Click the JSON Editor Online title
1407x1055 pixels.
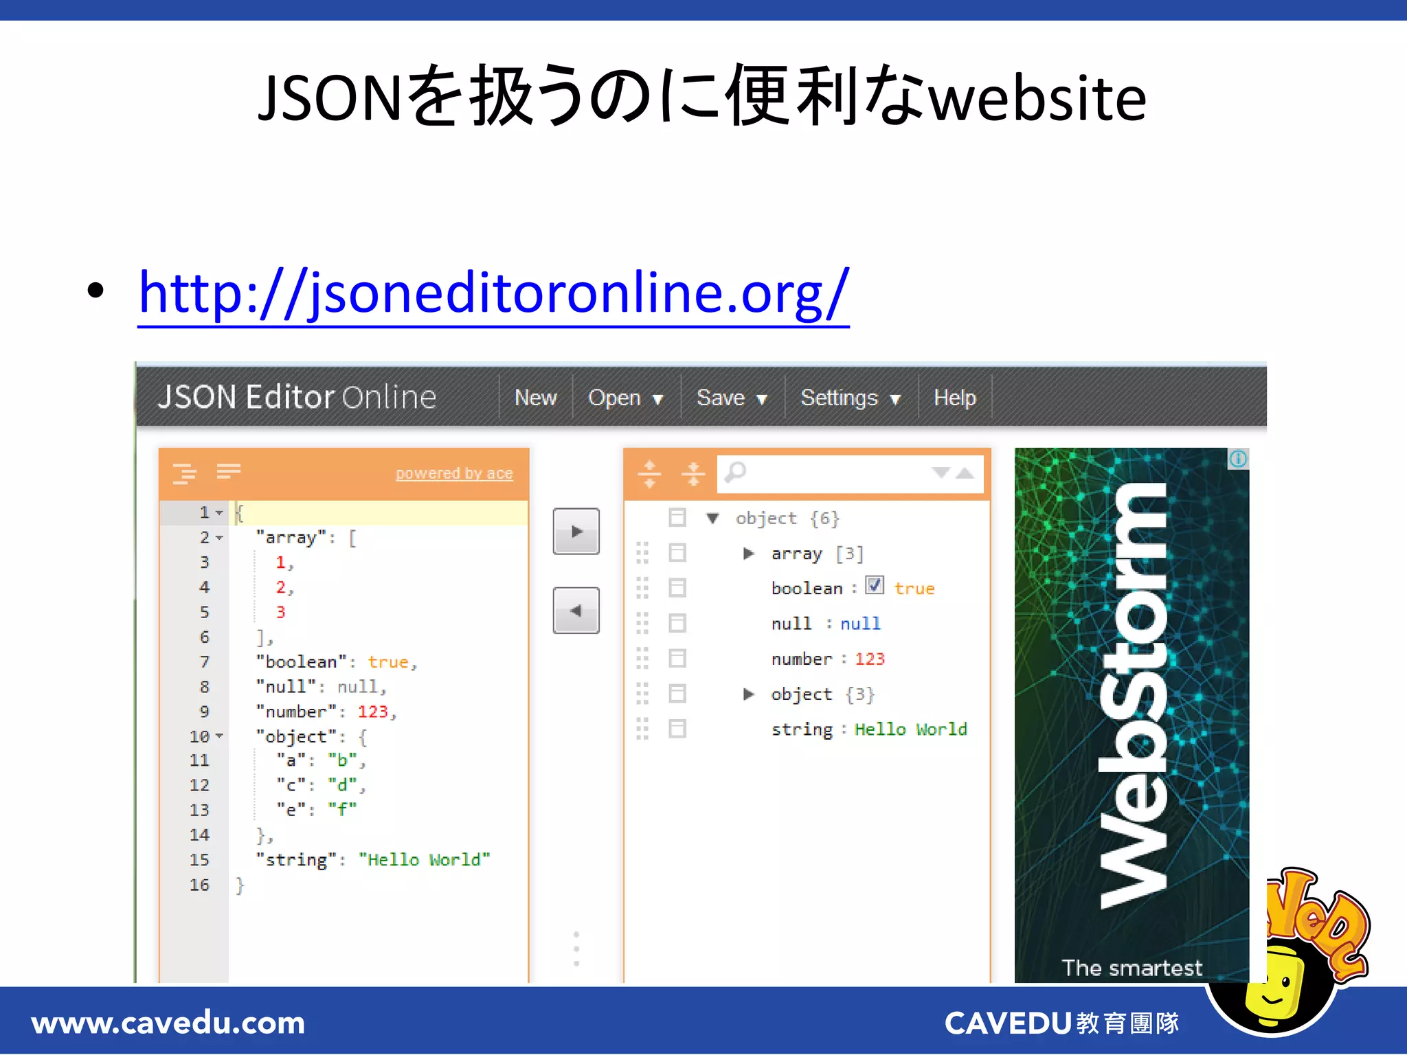[297, 397]
